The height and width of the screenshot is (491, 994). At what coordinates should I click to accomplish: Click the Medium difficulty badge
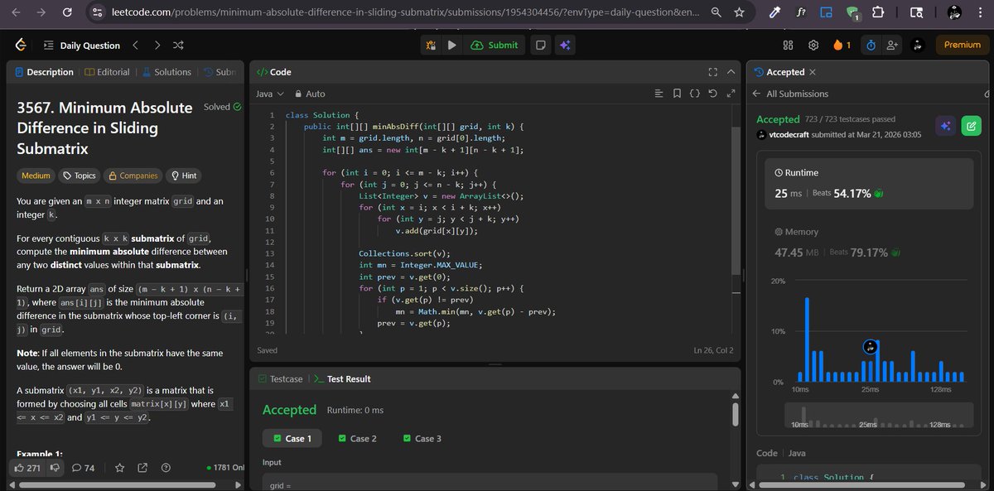(36, 176)
